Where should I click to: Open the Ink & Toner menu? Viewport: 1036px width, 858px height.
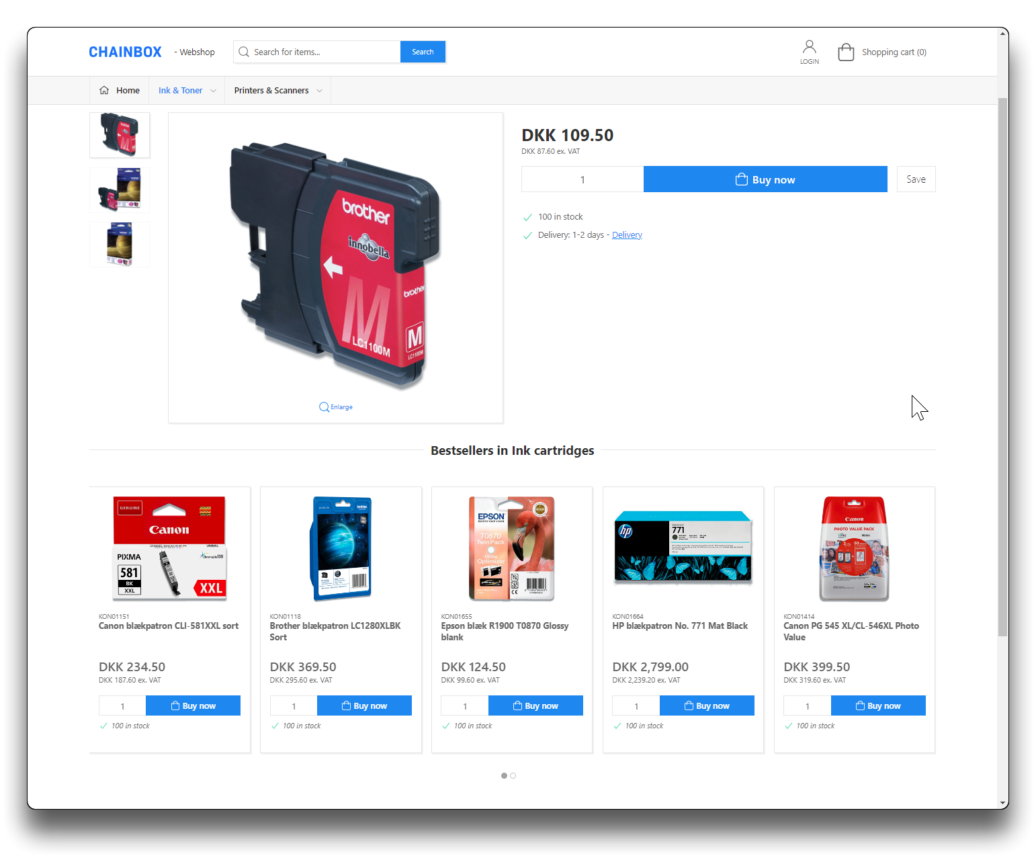pos(180,90)
